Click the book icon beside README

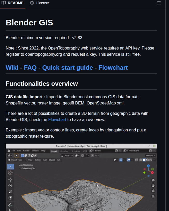4,3
